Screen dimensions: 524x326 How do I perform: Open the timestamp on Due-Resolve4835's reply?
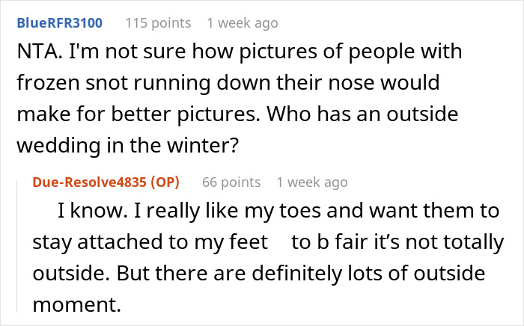click(311, 182)
